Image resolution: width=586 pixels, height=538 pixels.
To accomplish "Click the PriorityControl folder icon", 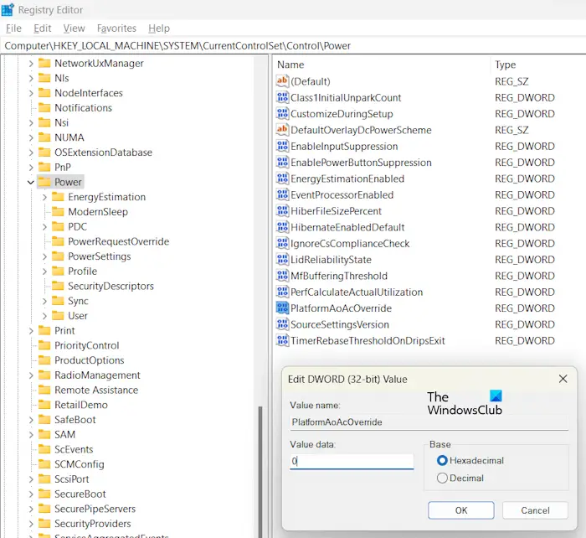I will (x=44, y=345).
